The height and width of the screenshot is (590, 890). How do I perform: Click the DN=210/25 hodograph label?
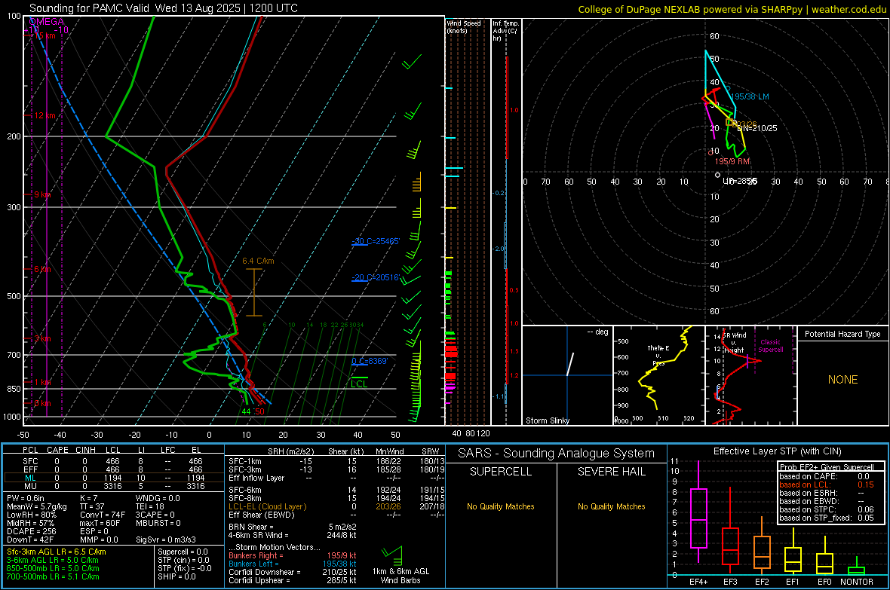click(x=757, y=128)
